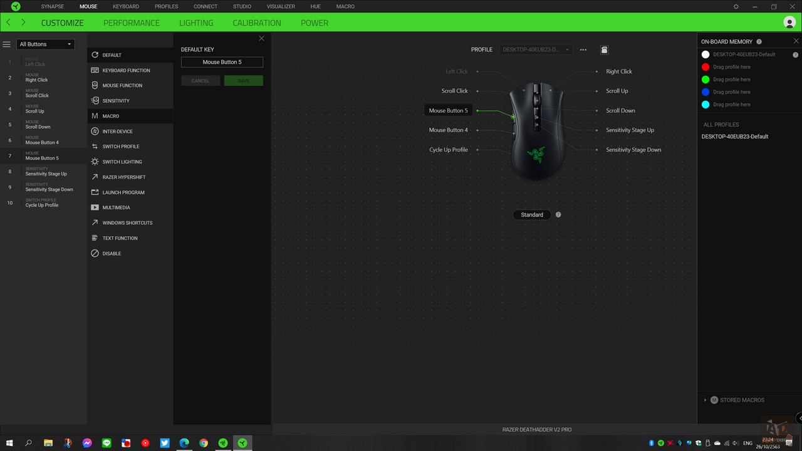Open the Calibration subtab
Image resolution: width=802 pixels, height=451 pixels.
257,23
